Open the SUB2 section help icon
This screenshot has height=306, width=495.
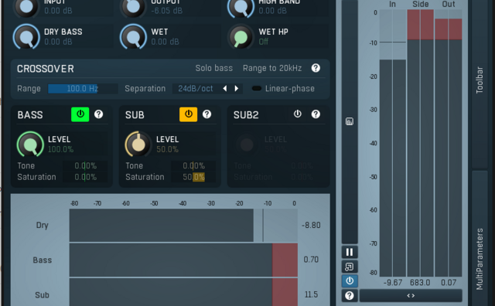[x=316, y=114]
